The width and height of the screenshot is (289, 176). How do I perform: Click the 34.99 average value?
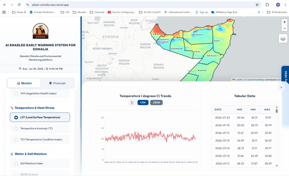(240, 140)
